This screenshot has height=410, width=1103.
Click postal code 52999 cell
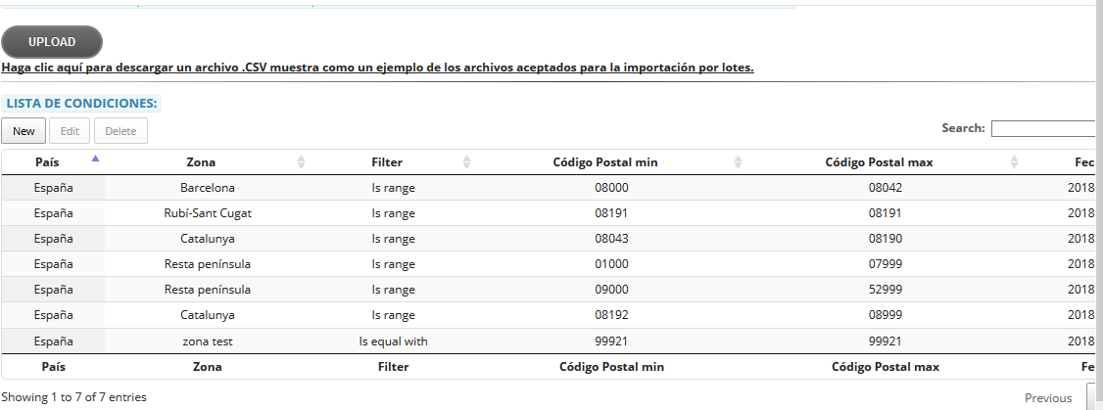pos(885,290)
